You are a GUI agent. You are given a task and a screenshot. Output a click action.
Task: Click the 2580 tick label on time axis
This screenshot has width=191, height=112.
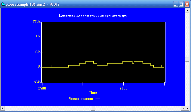(42, 88)
